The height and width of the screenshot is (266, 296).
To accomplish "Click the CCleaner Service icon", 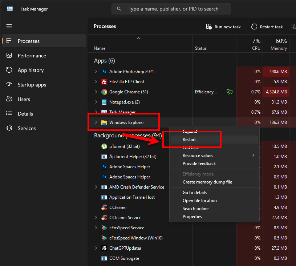I will pyautogui.click(x=104, y=217).
